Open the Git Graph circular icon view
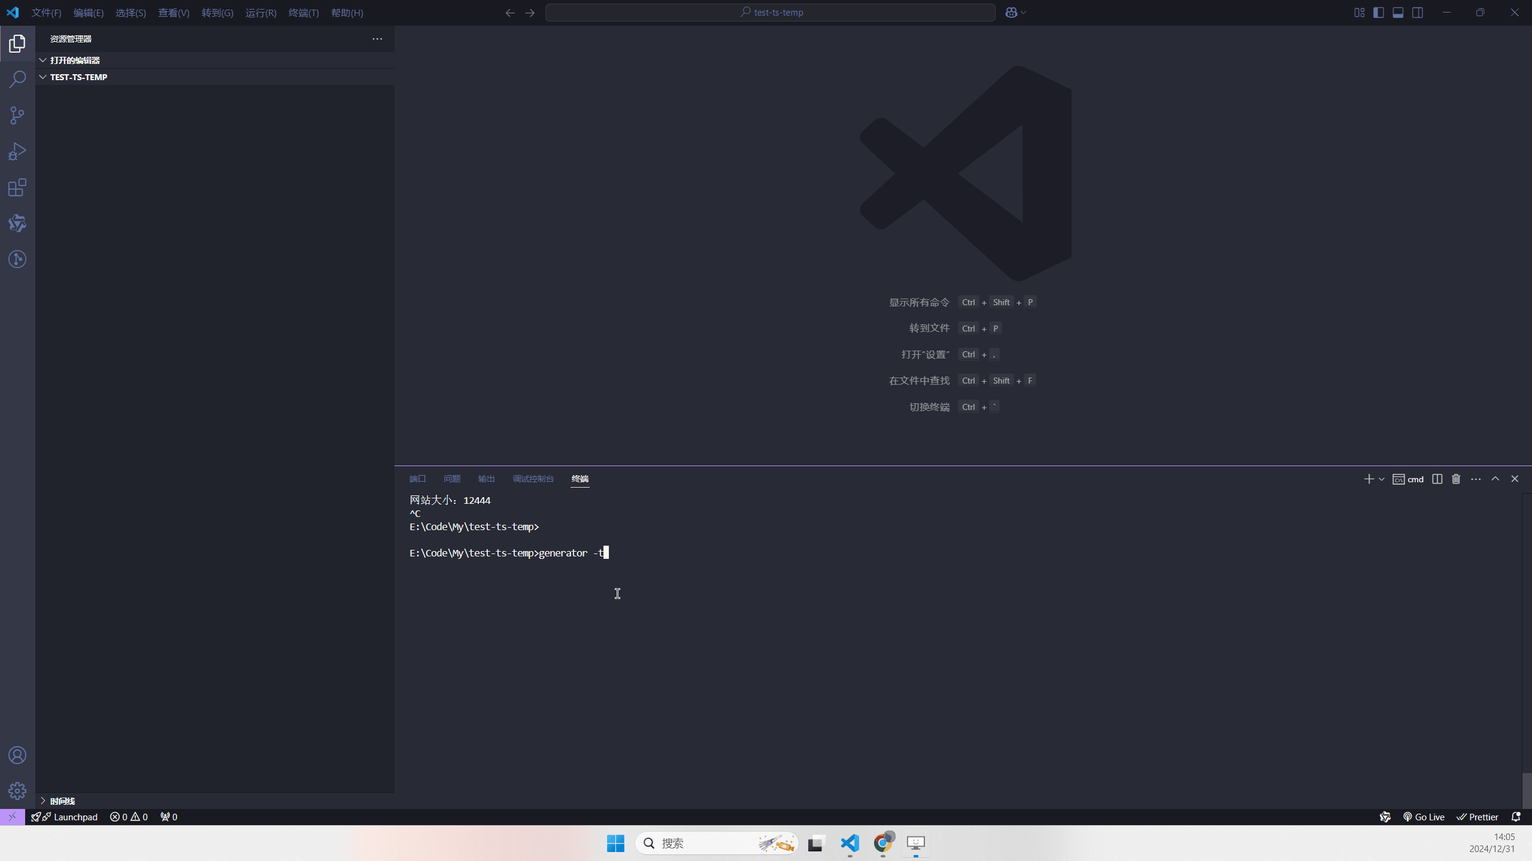The image size is (1532, 861). tap(17, 259)
